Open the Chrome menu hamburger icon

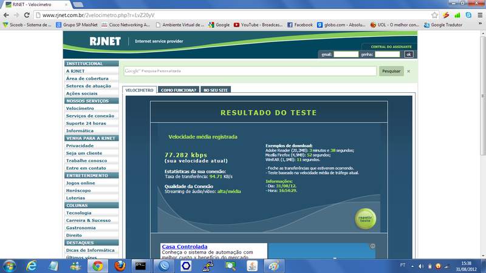pyautogui.click(x=480, y=15)
